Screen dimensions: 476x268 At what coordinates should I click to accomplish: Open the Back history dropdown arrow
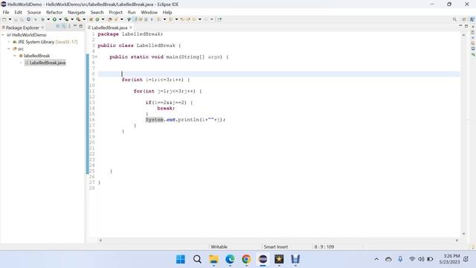click(200, 19)
